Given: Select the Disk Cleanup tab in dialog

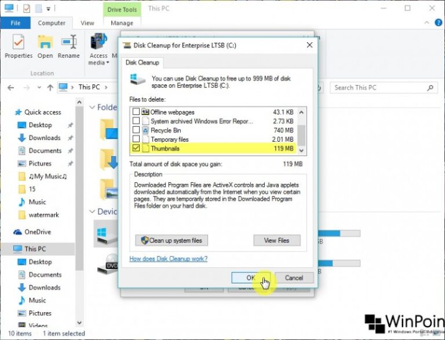Looking at the screenshot, I should coord(143,62).
